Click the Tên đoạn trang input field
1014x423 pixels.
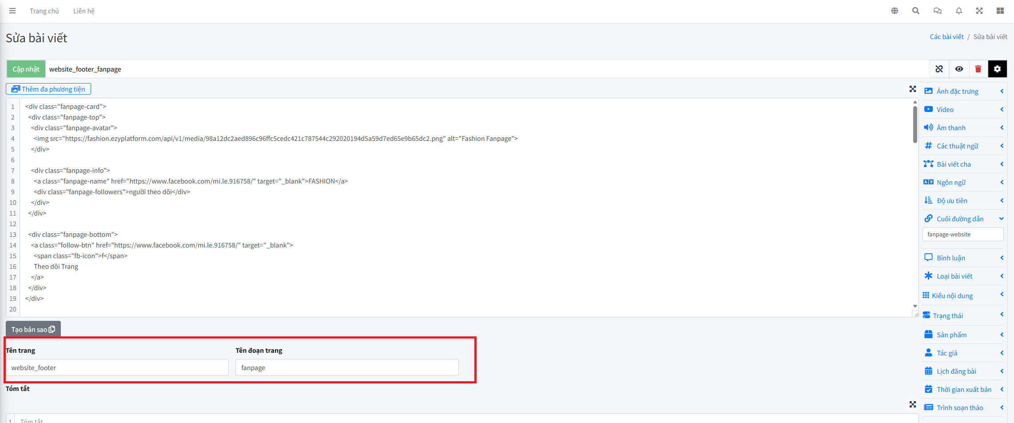346,367
